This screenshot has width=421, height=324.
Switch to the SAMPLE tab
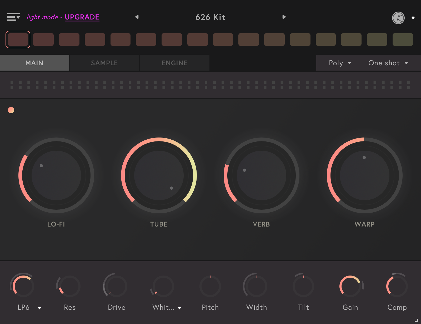click(104, 63)
